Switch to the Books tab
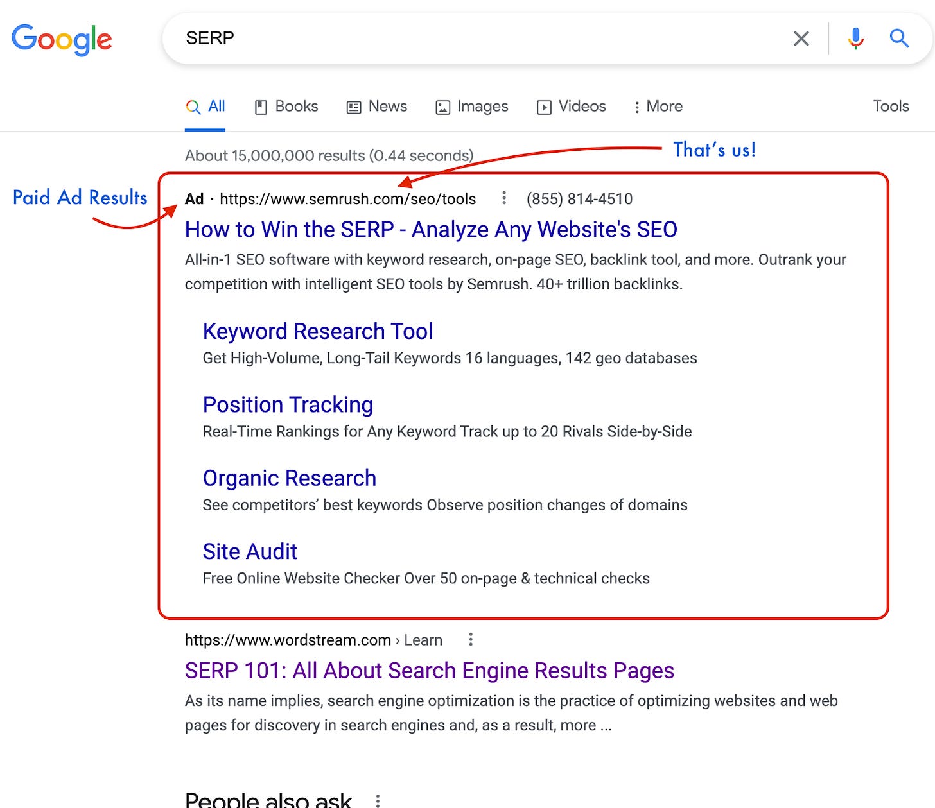The image size is (935, 808). click(x=286, y=107)
